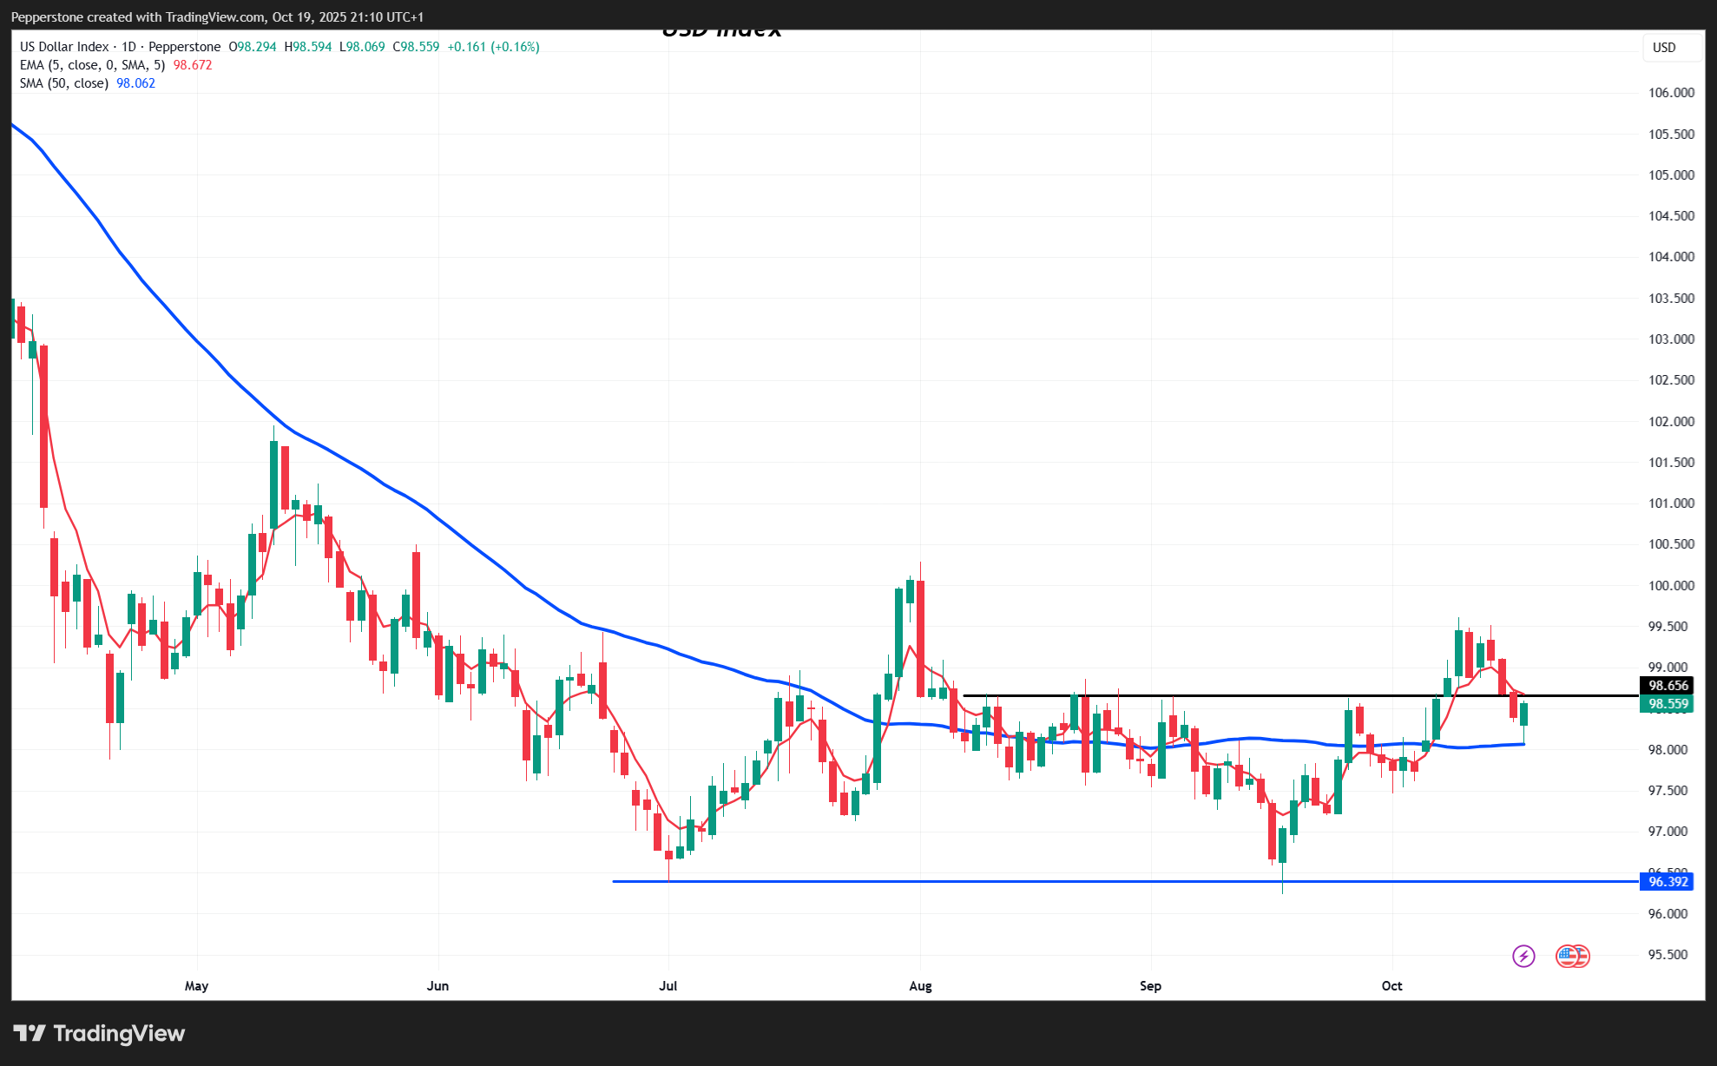
Task: Click the green change value +0.161 (+0.16%)
Action: tap(493, 47)
